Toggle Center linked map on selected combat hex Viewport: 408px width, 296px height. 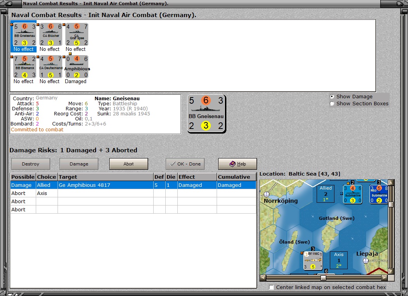coord(271,287)
